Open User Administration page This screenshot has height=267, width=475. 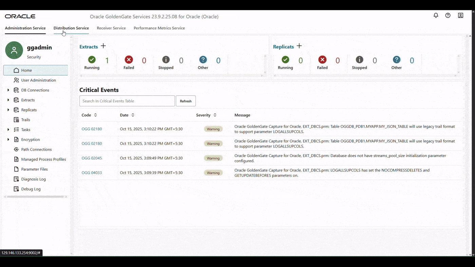[x=38, y=80]
